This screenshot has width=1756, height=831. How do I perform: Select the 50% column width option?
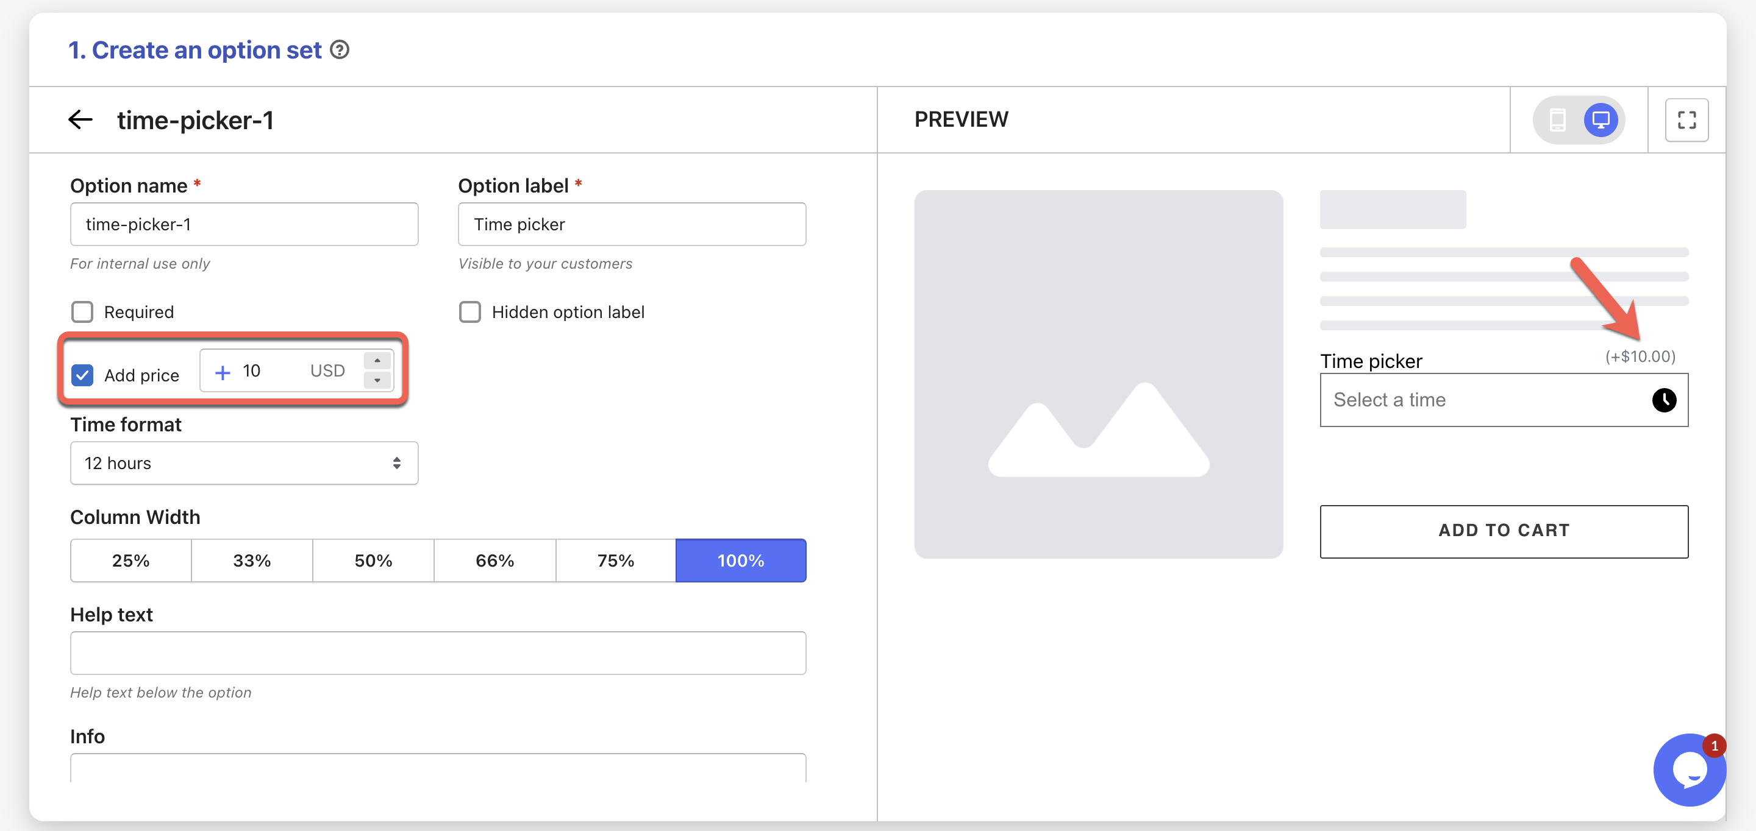[373, 560]
